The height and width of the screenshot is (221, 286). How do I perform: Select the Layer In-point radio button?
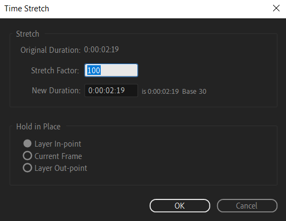click(x=27, y=143)
